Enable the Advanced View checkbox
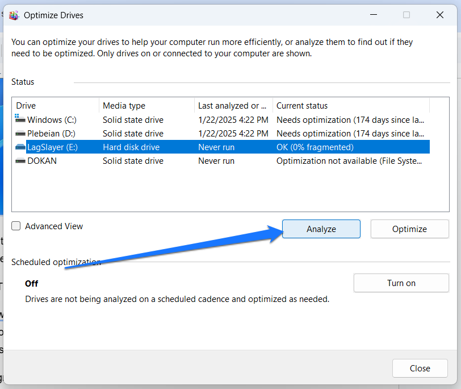This screenshot has width=461, height=389. (15, 226)
